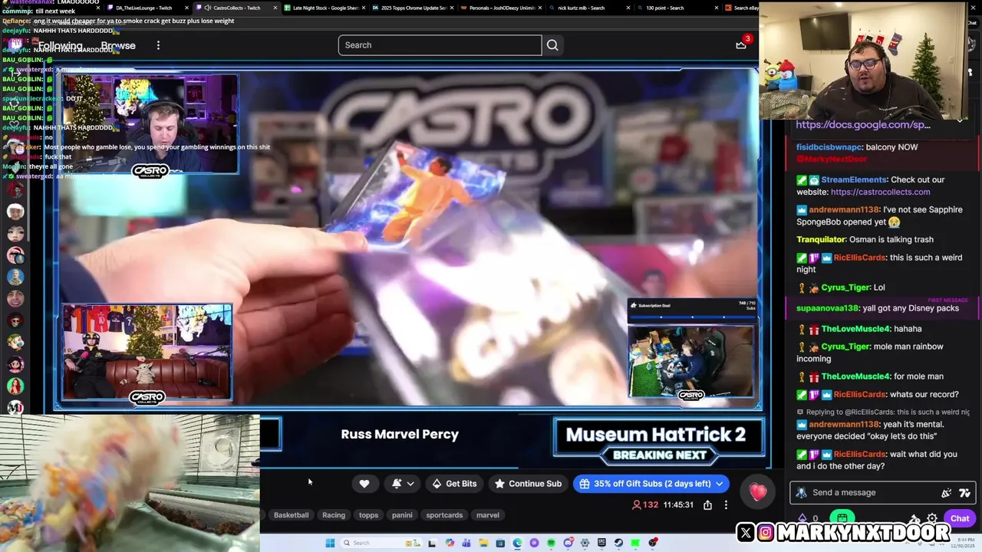Viewport: 982px width, 552px height.
Task: Open chat settings gear
Action: (x=932, y=518)
